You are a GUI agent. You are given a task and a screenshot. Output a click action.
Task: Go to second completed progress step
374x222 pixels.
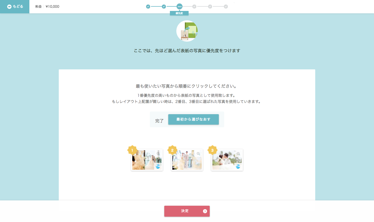tap(164, 6)
